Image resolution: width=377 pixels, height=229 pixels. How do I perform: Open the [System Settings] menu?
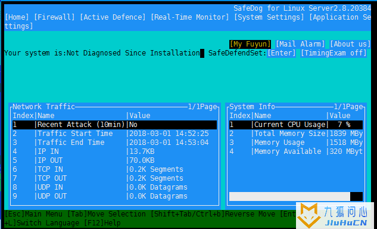(269, 17)
